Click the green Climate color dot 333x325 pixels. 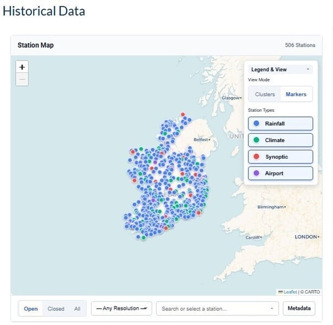(257, 140)
